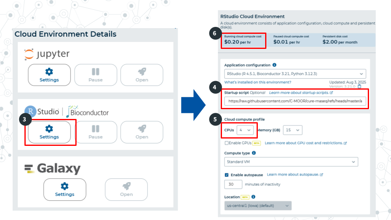
Task: Open the Memory (GB) dropdown
Action: coord(292,130)
